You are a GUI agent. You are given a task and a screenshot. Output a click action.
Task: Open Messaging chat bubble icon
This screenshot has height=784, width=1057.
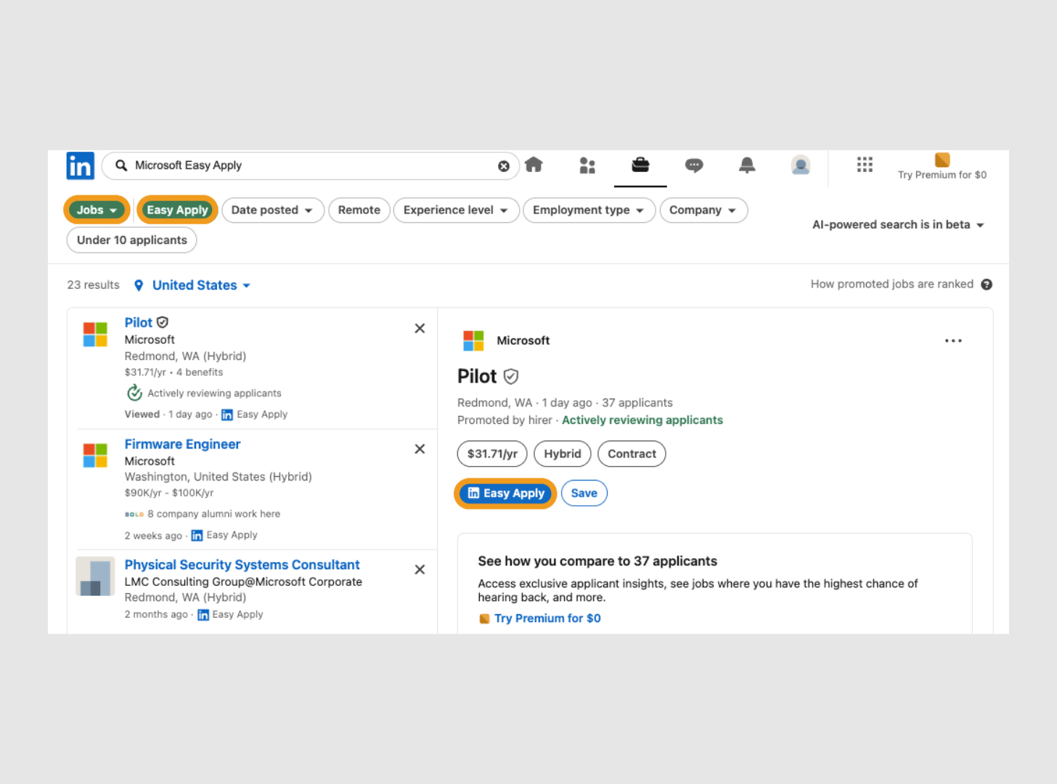(694, 166)
